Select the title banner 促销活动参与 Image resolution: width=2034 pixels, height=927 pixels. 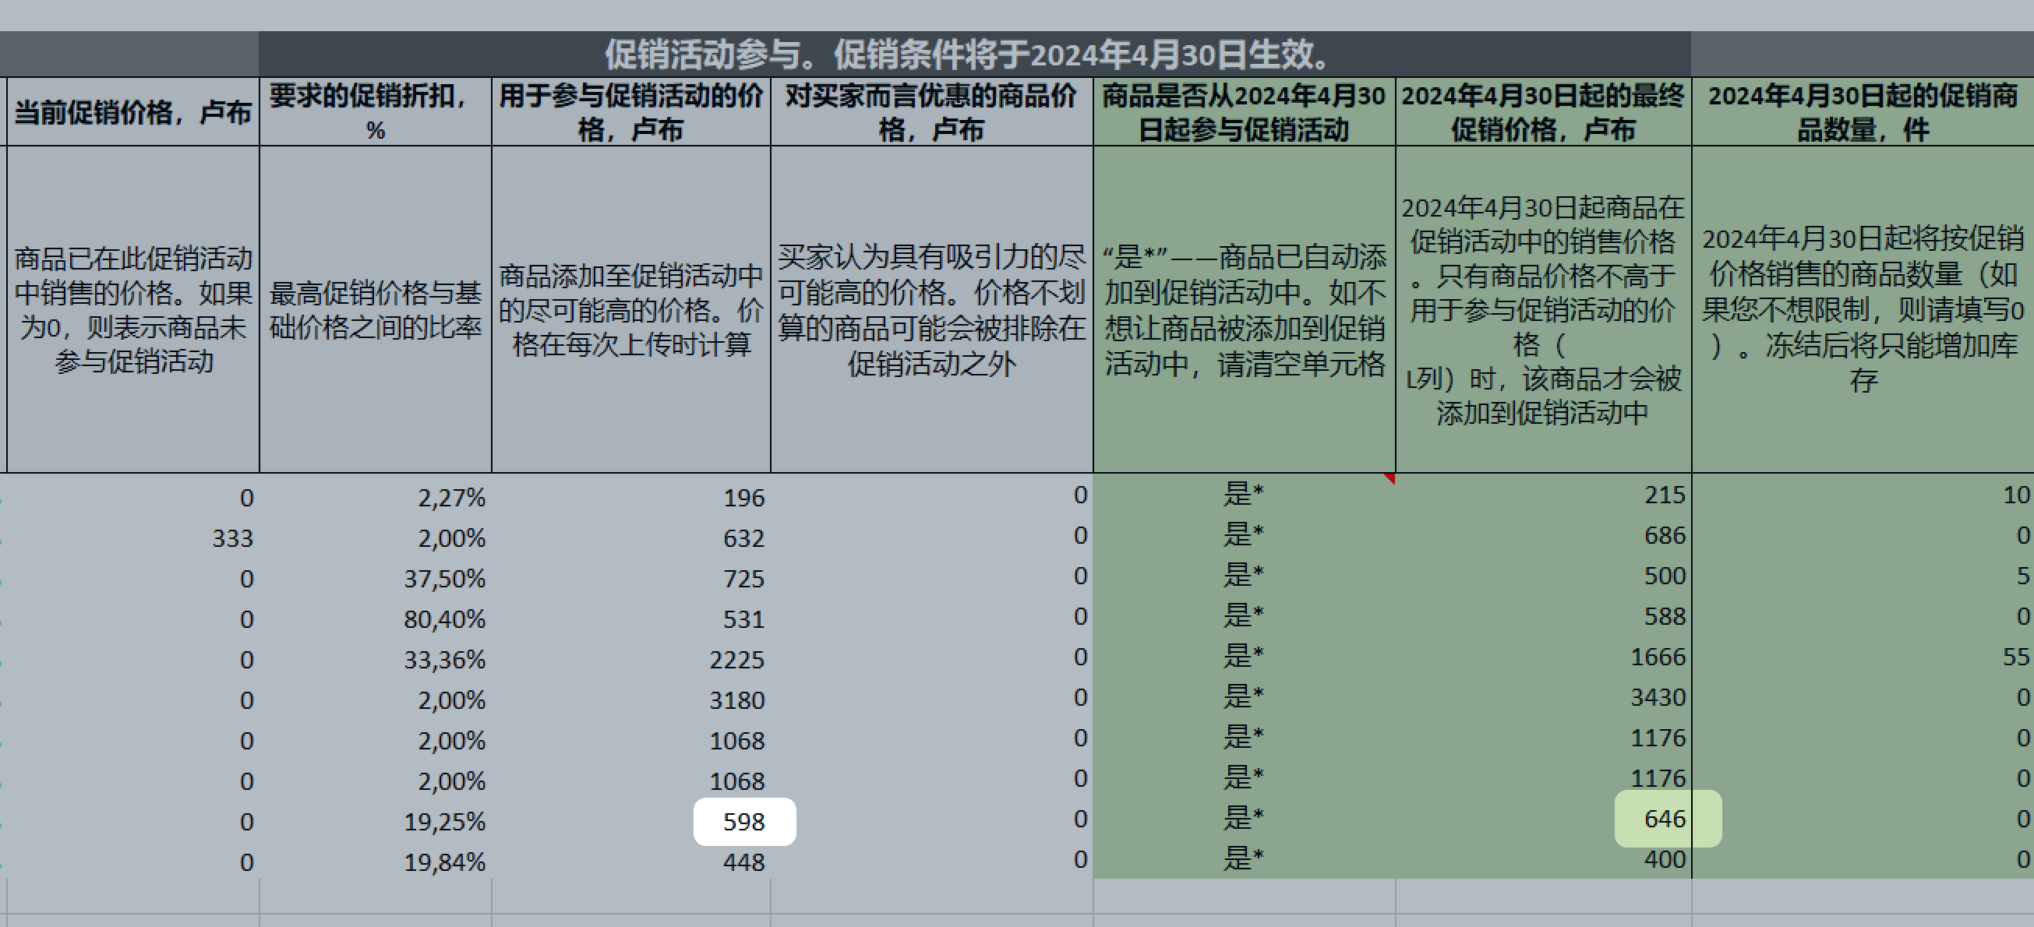click(x=974, y=55)
